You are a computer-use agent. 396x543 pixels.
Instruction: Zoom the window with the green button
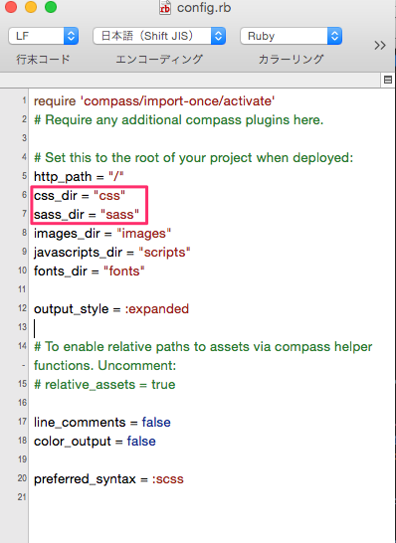pyautogui.click(x=51, y=7)
